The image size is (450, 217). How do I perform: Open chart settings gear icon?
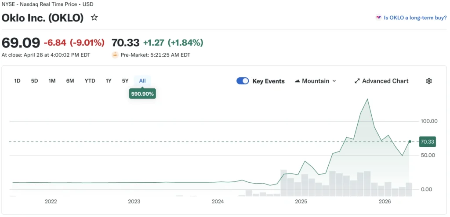(x=429, y=81)
